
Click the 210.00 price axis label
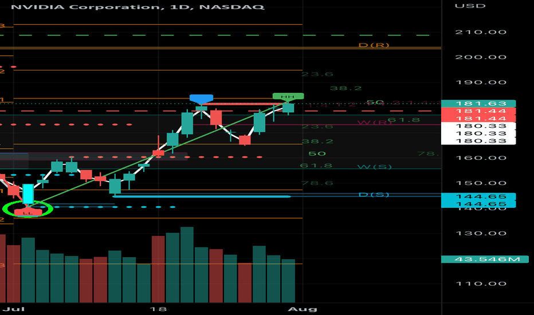pos(481,32)
